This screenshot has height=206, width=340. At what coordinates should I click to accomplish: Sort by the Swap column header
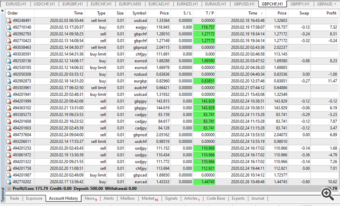(299, 13)
